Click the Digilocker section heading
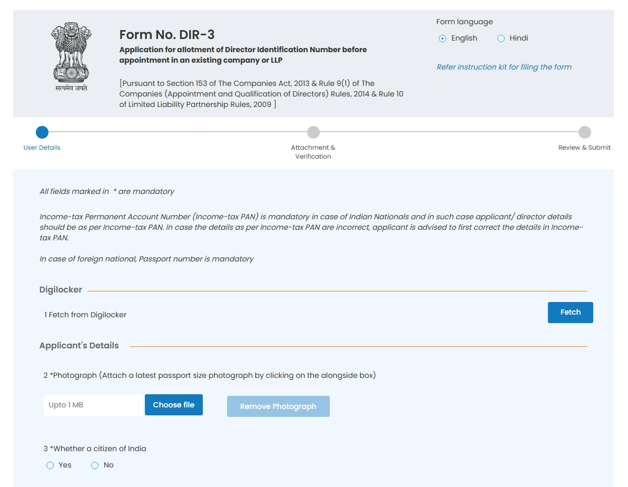The height and width of the screenshot is (487, 628). point(61,290)
